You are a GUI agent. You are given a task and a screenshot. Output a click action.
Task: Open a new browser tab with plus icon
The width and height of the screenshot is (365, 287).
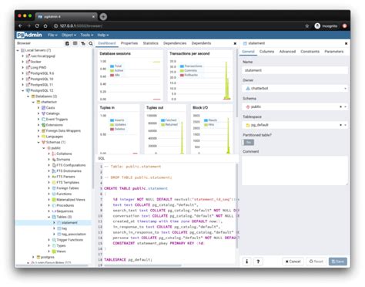(x=103, y=17)
